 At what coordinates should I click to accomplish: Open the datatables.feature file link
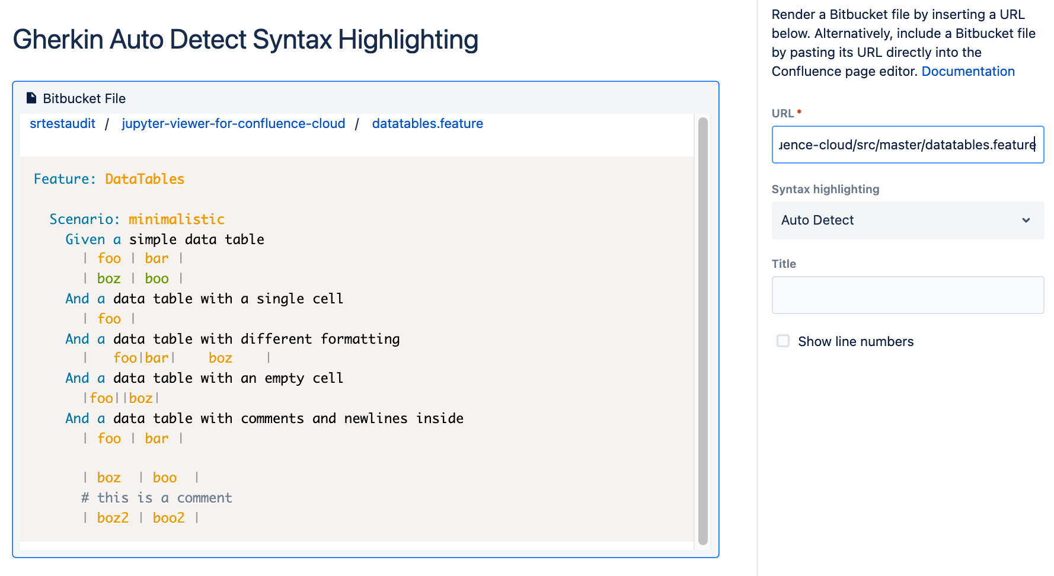coord(427,124)
